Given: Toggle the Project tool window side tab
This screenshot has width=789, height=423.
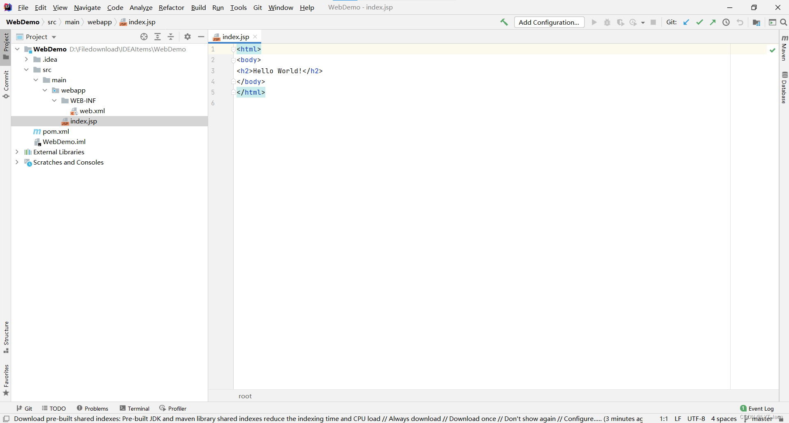Looking at the screenshot, I should pyautogui.click(x=6, y=46).
